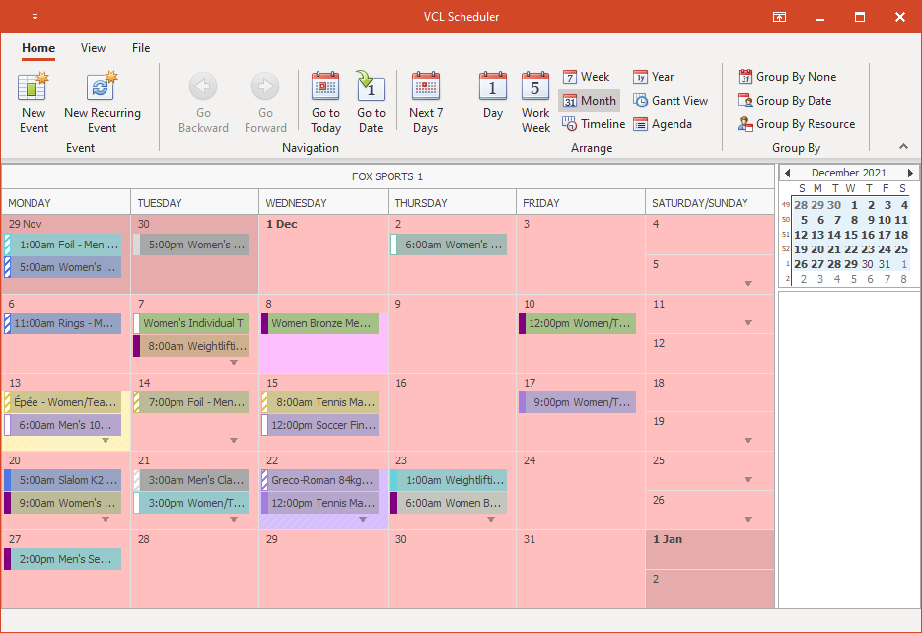This screenshot has width=922, height=633.
Task: Advance the date navigator to January
Action: point(909,172)
